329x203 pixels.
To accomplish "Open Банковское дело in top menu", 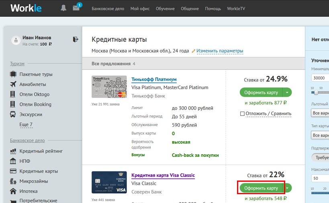I will pyautogui.click(x=108, y=8).
